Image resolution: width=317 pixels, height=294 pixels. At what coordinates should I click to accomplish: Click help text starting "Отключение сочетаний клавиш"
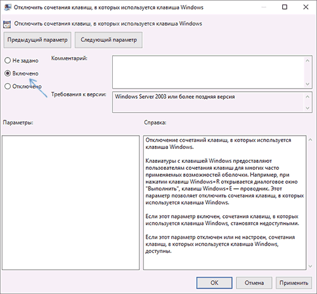(218, 143)
